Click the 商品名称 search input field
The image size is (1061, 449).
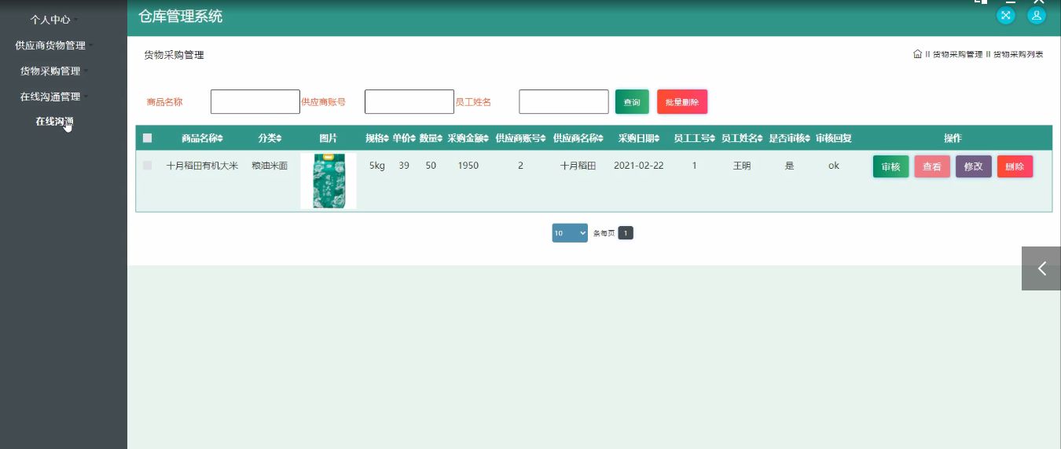tap(255, 102)
